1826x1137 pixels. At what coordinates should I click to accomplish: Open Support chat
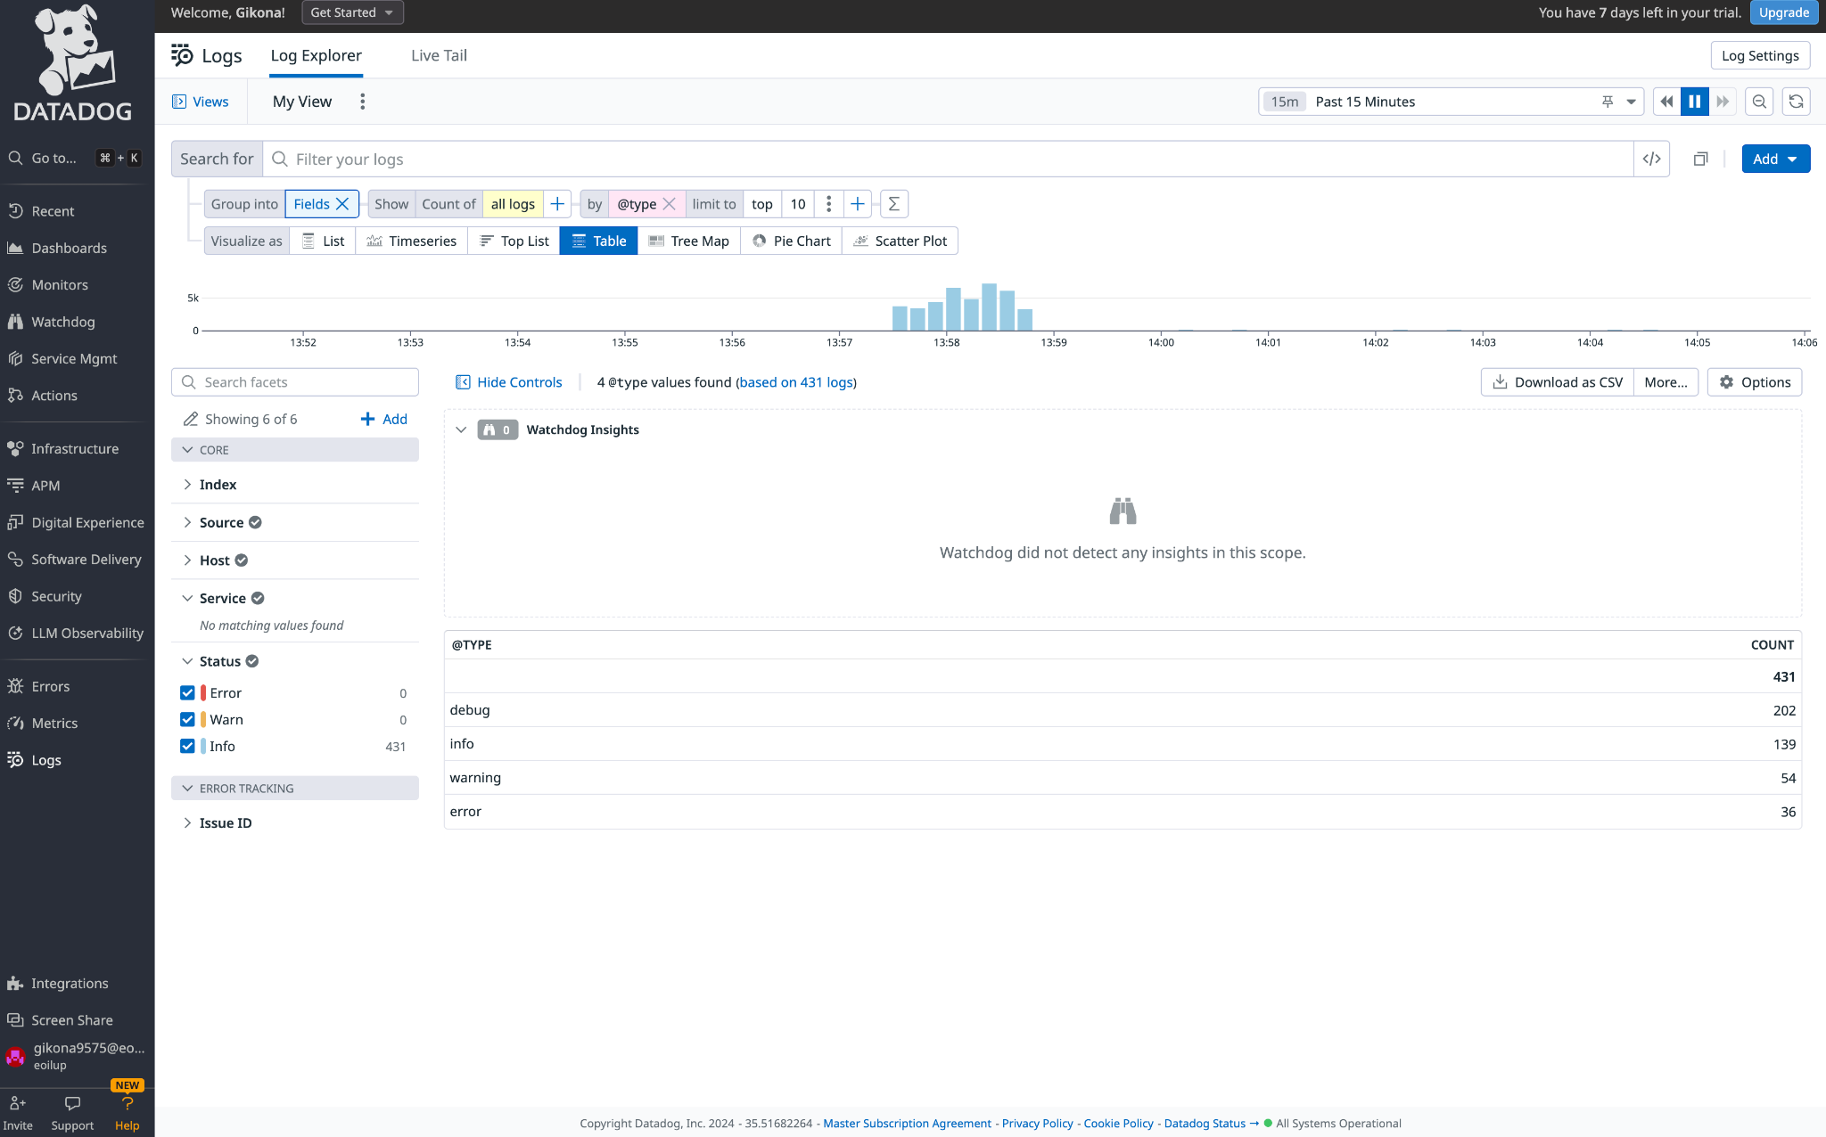click(x=72, y=1113)
